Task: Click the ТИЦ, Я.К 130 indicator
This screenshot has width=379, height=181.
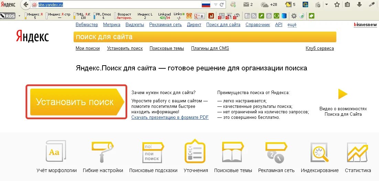Action: tap(82, 16)
